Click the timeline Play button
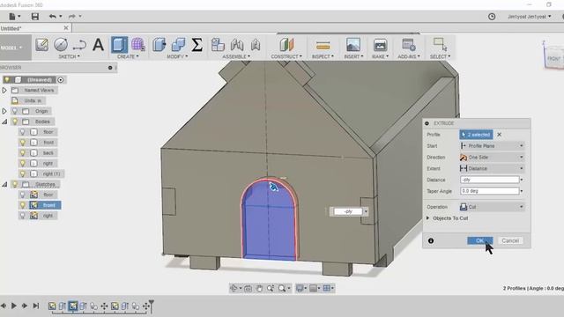The image size is (564, 317). point(14,306)
